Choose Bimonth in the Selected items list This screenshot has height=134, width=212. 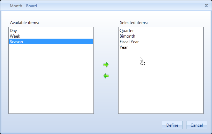click(x=161, y=36)
